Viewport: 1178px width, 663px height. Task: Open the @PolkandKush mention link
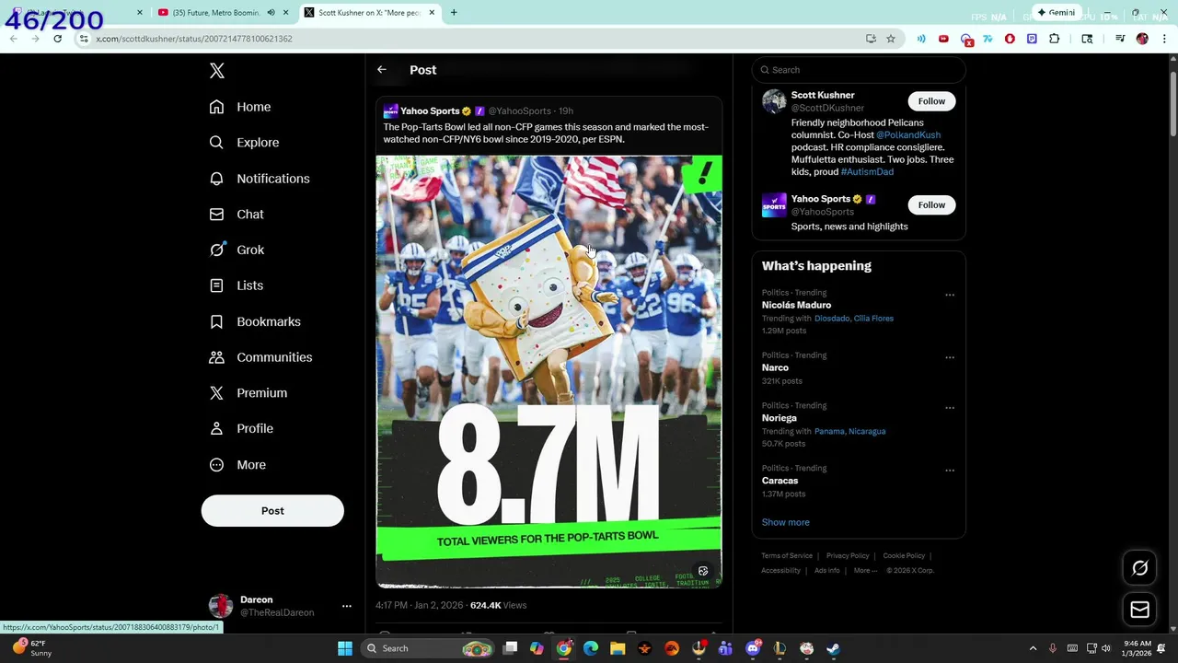(x=908, y=135)
